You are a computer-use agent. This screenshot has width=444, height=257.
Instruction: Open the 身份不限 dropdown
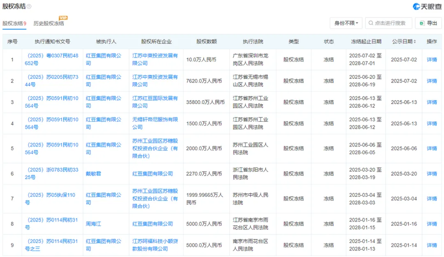pyautogui.click(x=346, y=23)
